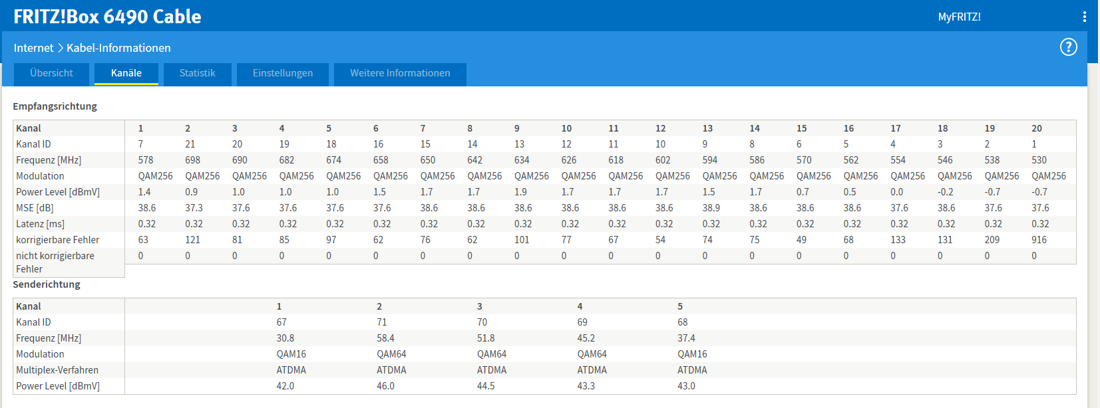The height and width of the screenshot is (408, 1100).
Task: Click the QAM16 modulation of upstream channel 5
Action: 692,354
